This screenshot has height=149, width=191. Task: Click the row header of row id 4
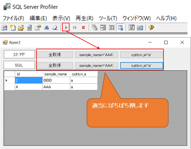coord(9,87)
